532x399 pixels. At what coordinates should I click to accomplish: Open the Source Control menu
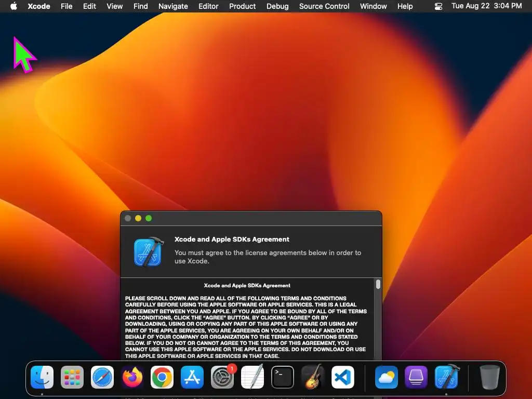pos(324,6)
